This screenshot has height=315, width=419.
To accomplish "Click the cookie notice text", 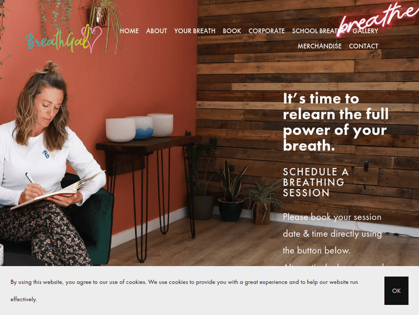I will pos(184,290).
